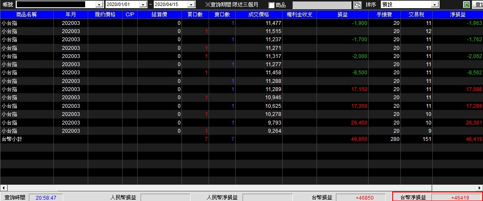
Task: Click the 交易稅 column header
Action: (x=416, y=15)
